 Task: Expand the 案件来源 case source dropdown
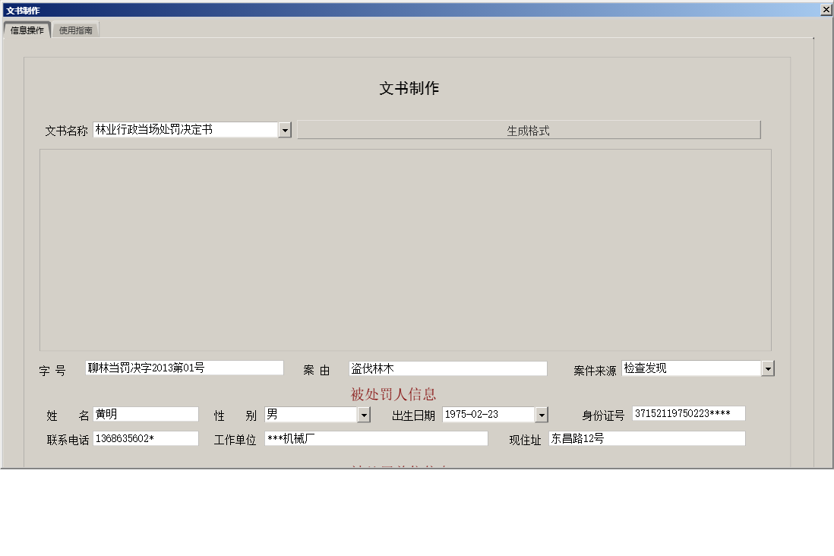tap(769, 368)
